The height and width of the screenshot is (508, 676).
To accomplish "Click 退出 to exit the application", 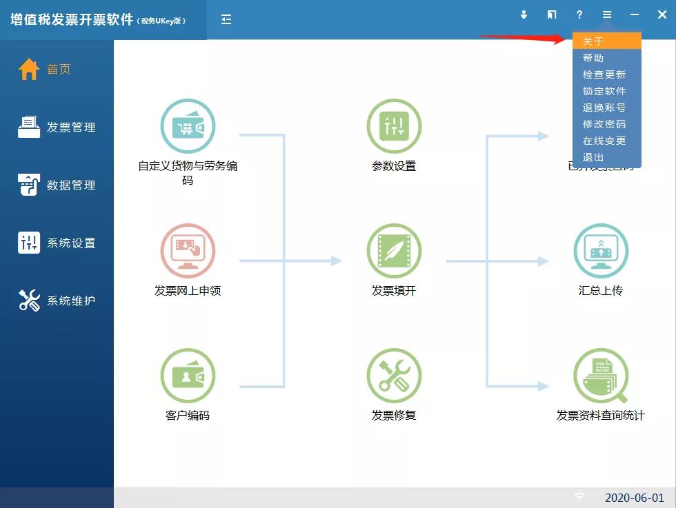I will tap(592, 157).
